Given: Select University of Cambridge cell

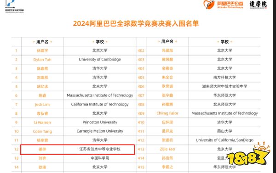Looking at the screenshot, I should coord(100,59).
